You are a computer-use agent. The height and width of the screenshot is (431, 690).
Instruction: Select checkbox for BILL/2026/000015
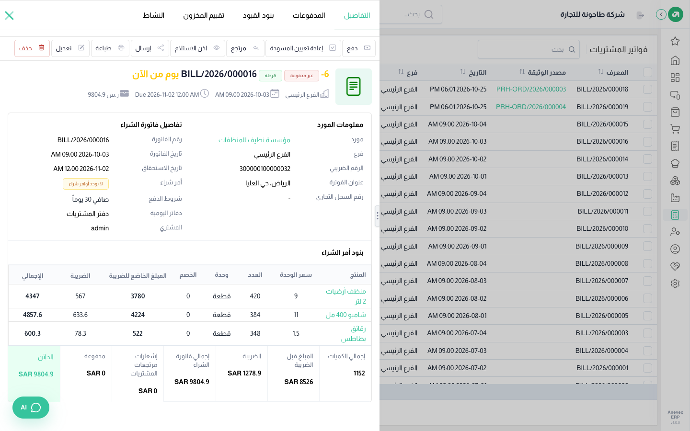(x=648, y=125)
